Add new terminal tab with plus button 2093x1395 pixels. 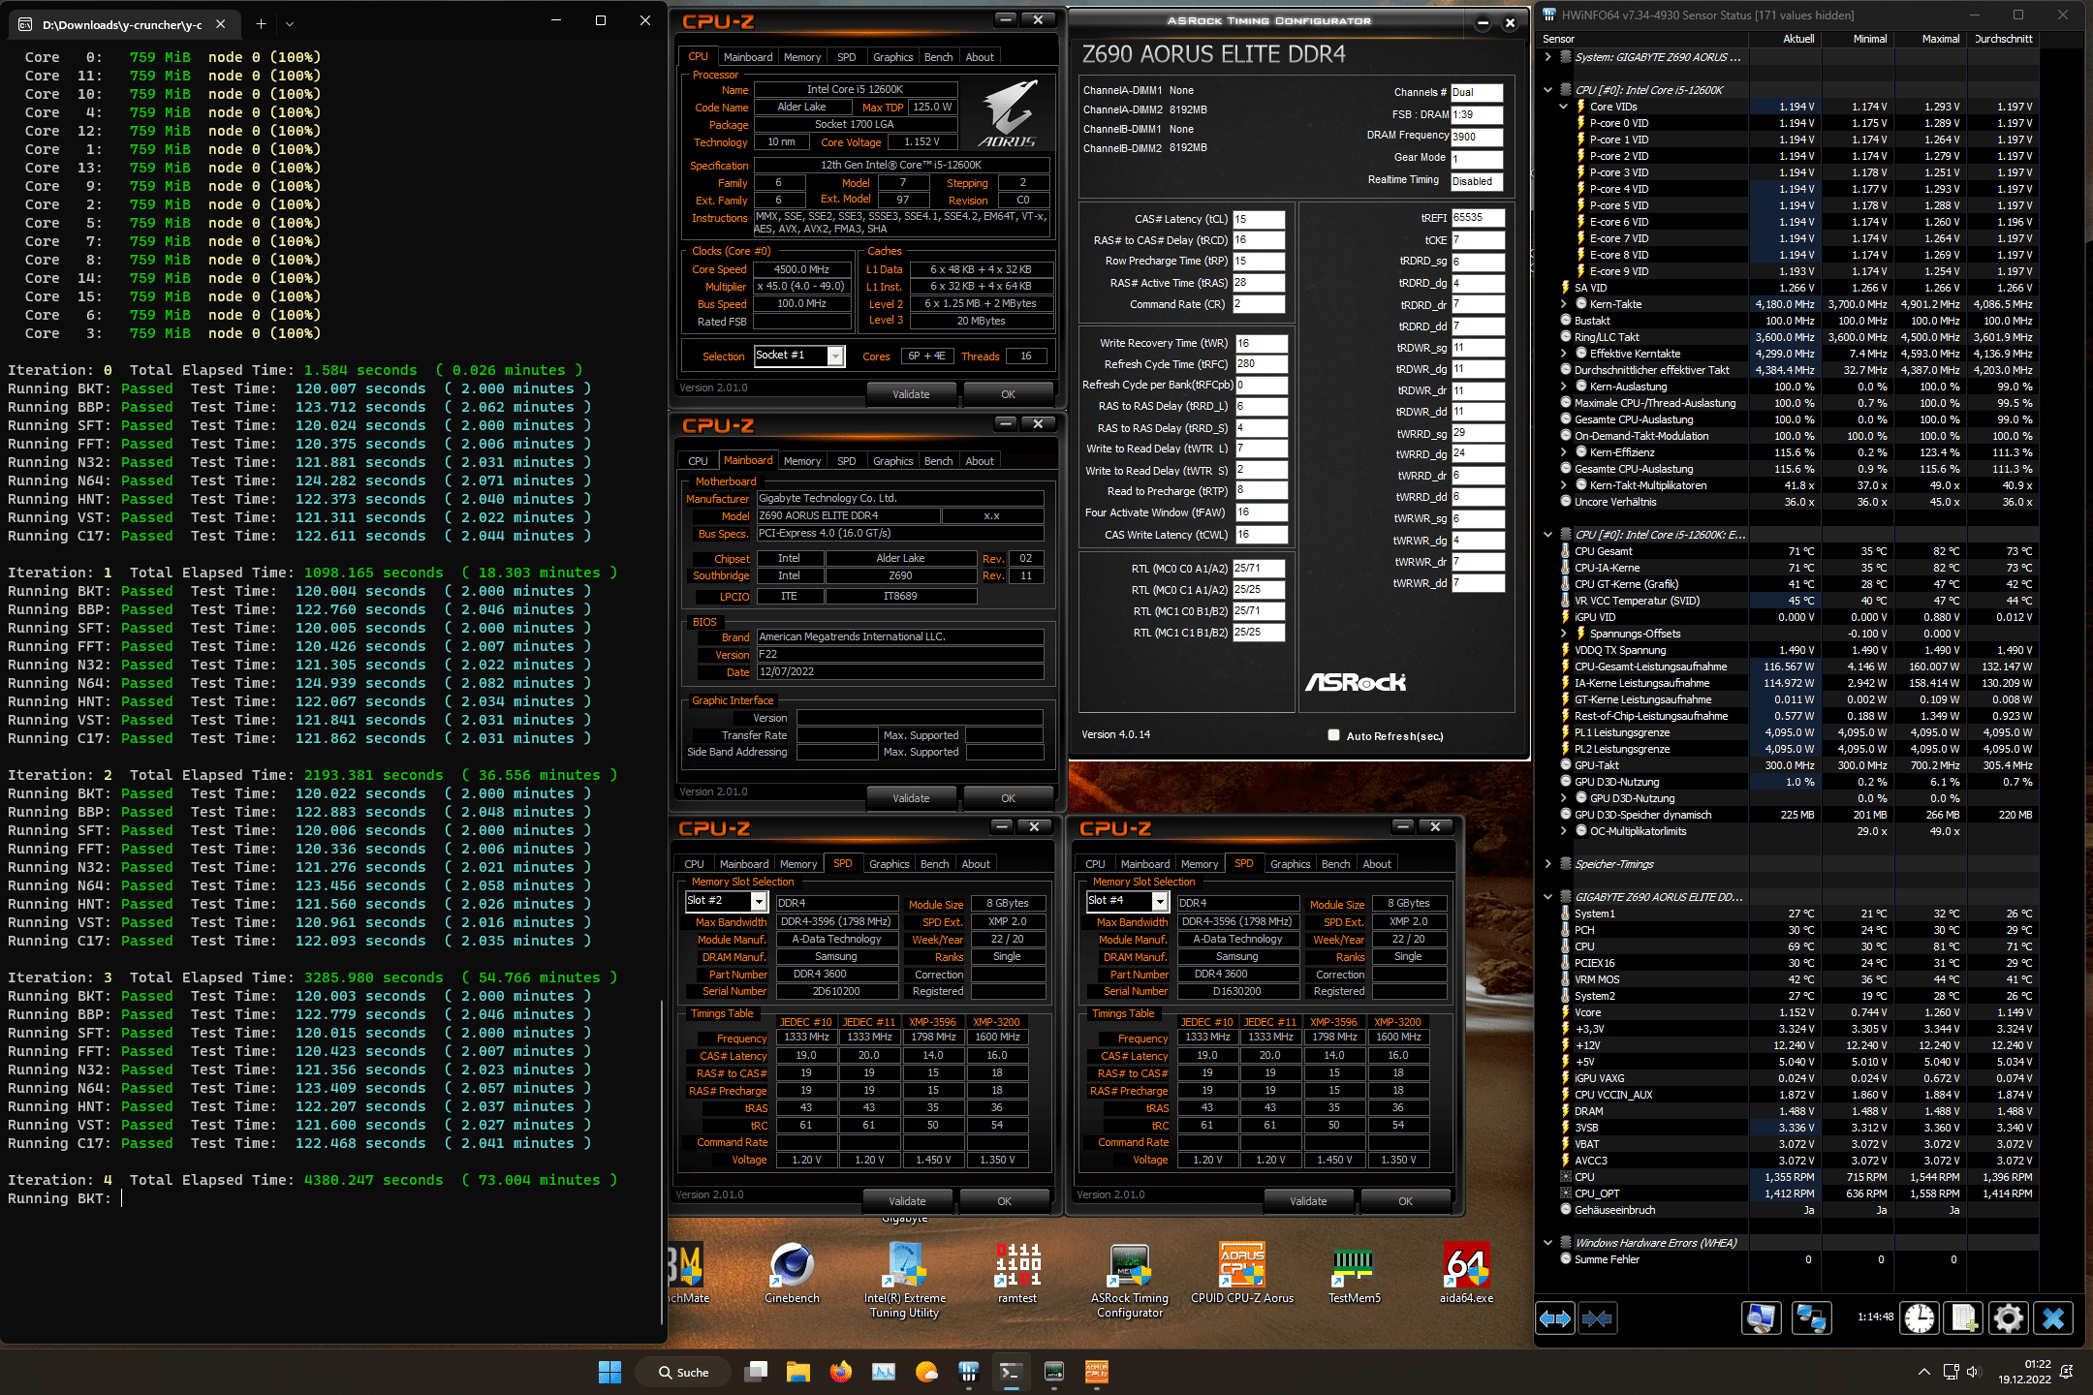(261, 23)
